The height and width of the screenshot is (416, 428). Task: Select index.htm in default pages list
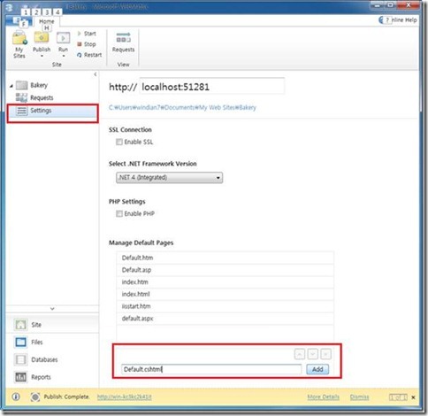coord(225,282)
